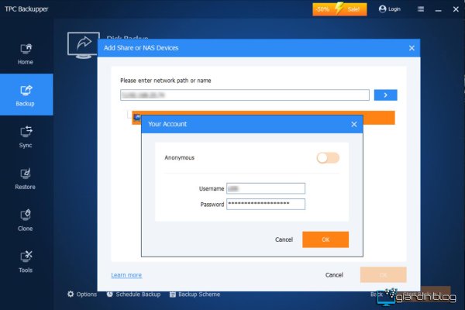Open the Restore section

click(26, 178)
